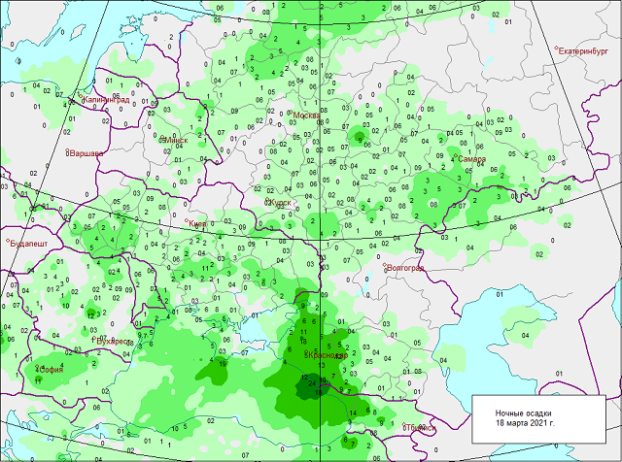Click the Курск city label
The image size is (622, 462).
[280, 203]
